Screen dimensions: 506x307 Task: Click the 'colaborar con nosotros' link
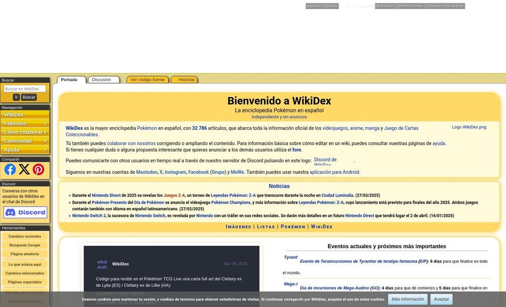coord(131,143)
